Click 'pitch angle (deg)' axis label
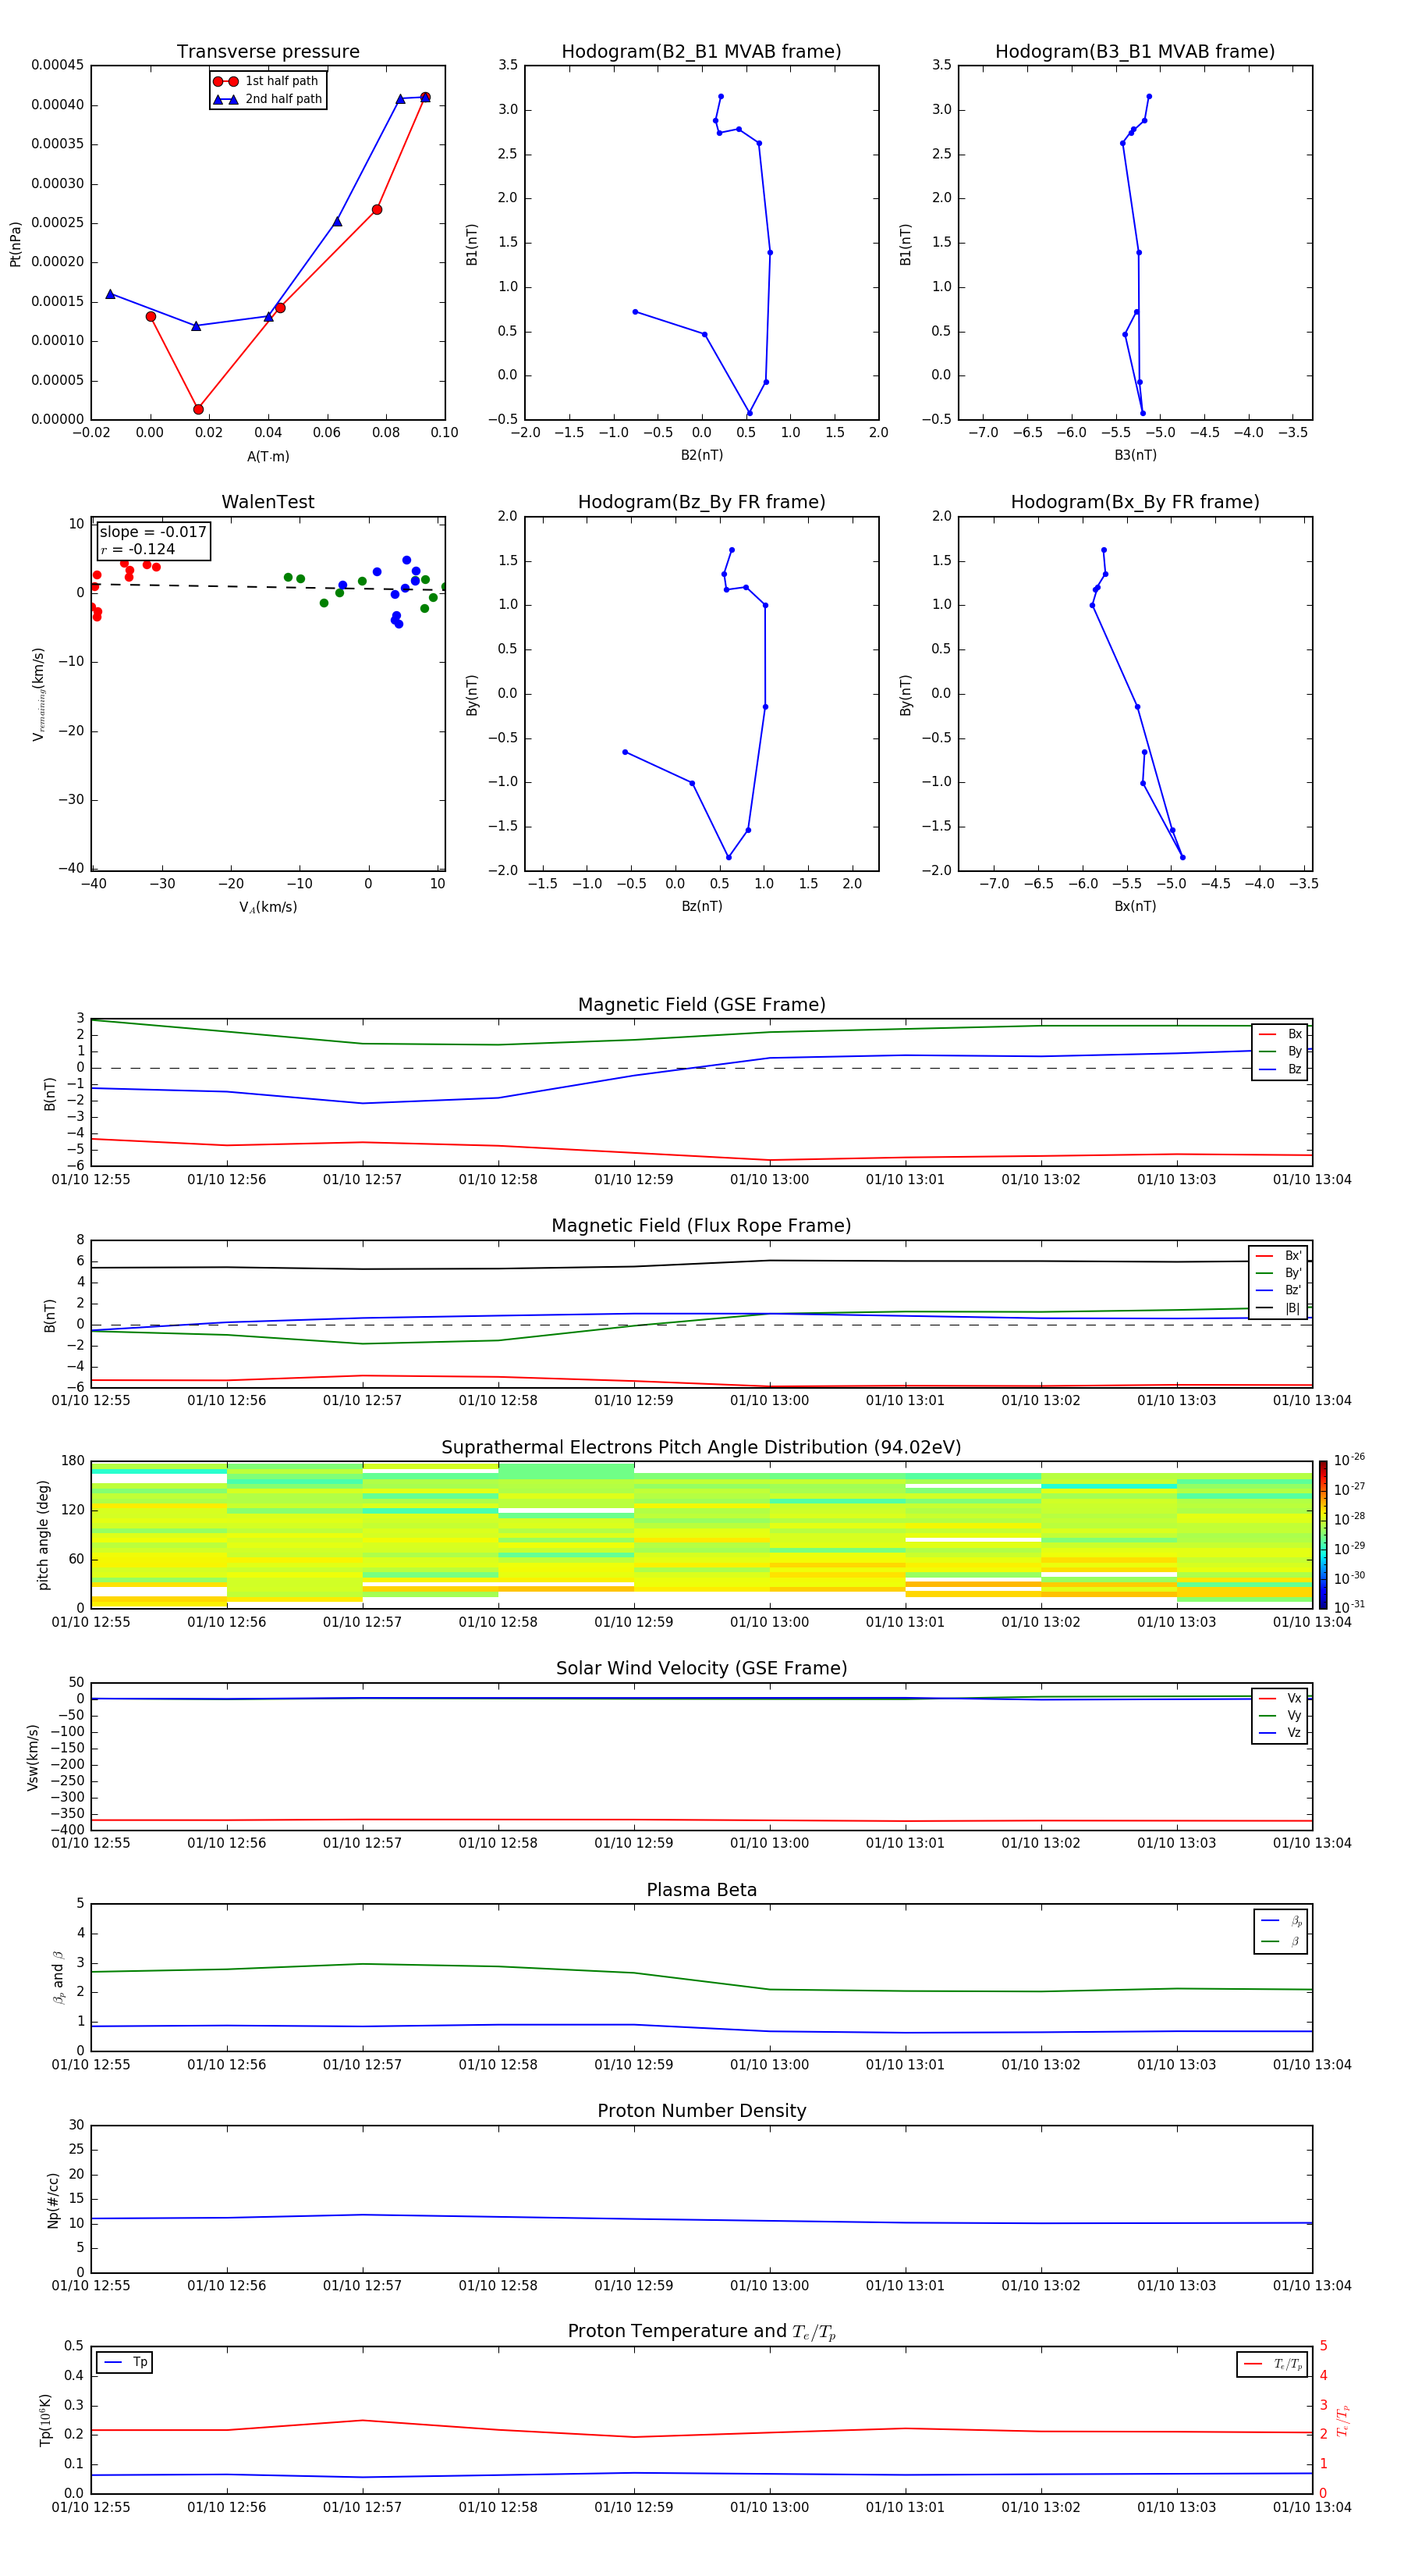This screenshot has width=1404, height=2576. [43, 1535]
